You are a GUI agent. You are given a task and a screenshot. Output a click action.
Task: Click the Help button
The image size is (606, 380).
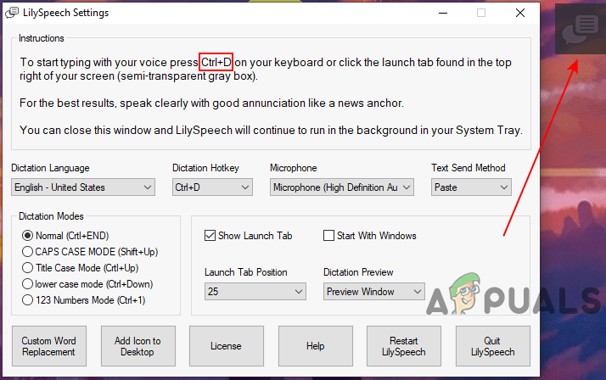316,346
